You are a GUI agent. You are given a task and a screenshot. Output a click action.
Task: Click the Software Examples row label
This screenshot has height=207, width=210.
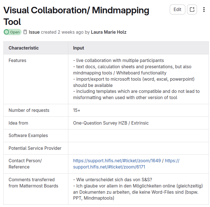pyautogui.click(x=28, y=135)
